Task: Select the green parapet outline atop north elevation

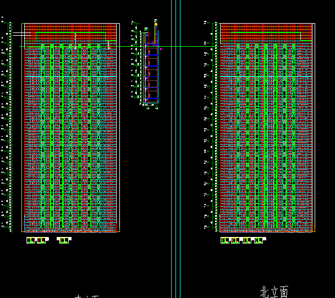Action: [264, 32]
